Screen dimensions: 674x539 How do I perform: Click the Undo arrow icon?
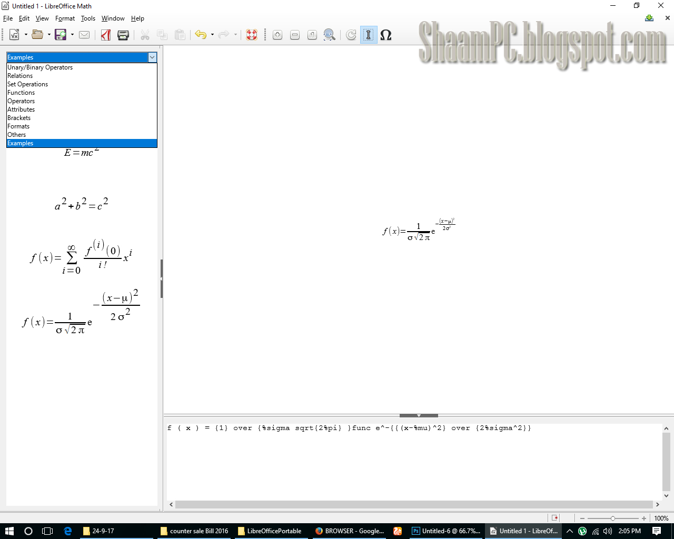(201, 35)
